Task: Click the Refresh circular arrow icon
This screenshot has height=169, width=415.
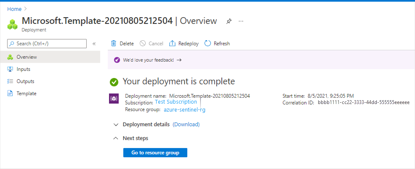Action: [208, 44]
